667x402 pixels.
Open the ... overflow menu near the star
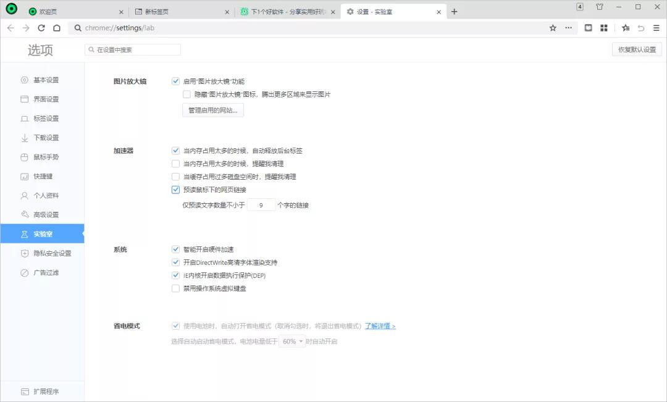pyautogui.click(x=569, y=28)
